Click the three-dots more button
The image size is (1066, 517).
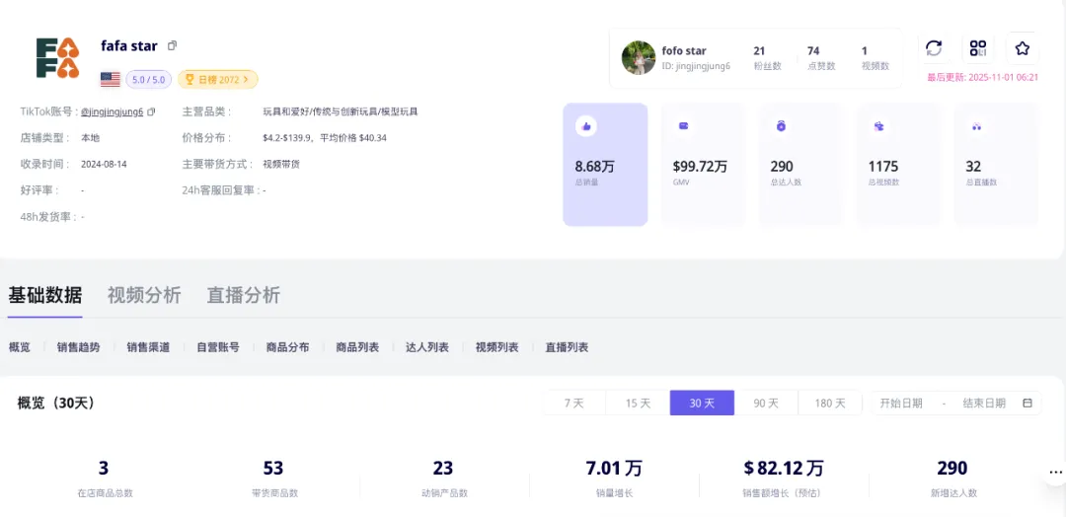[x=1055, y=472]
